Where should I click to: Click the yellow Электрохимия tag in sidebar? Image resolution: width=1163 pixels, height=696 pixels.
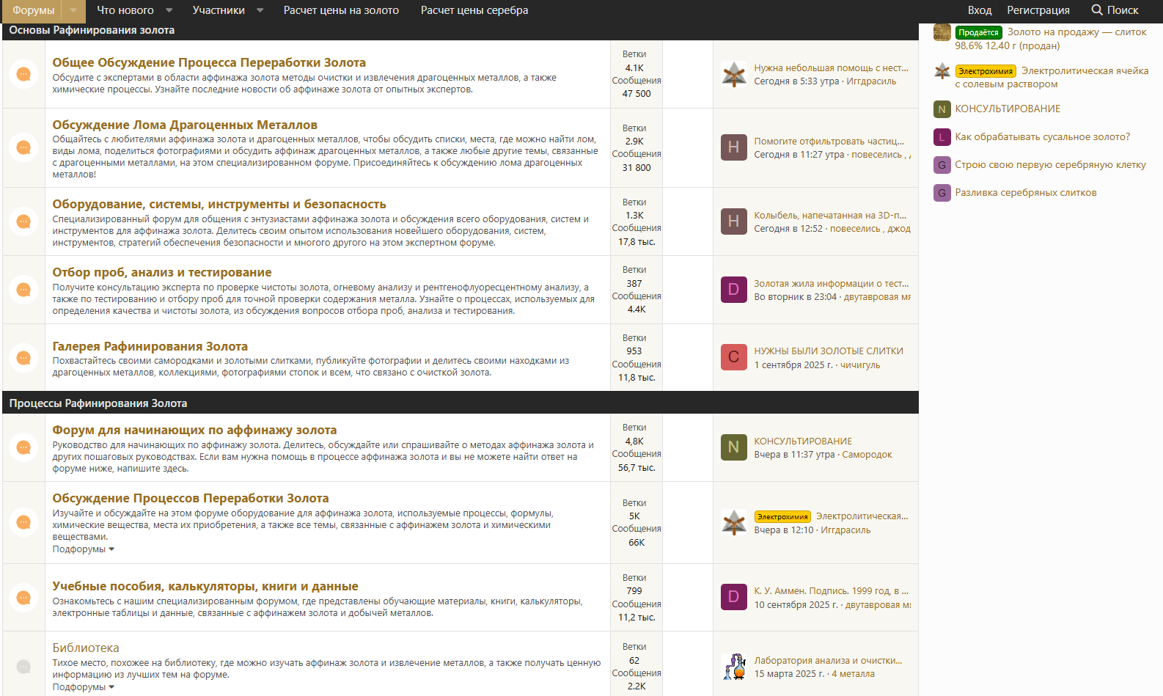986,71
